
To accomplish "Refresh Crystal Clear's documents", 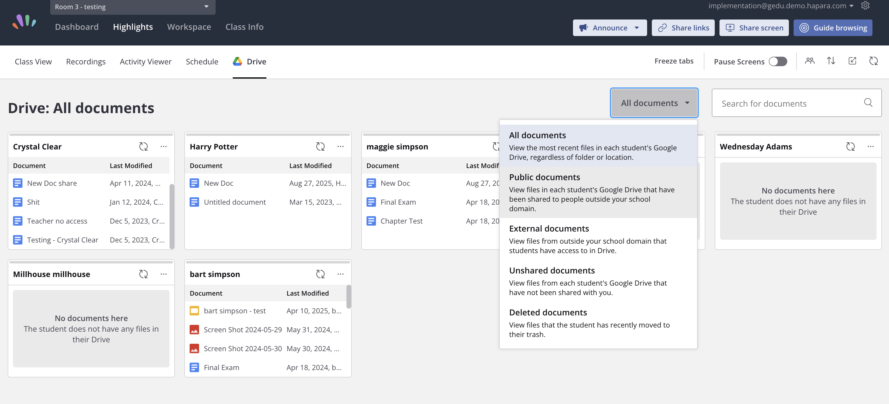I will coord(144,146).
